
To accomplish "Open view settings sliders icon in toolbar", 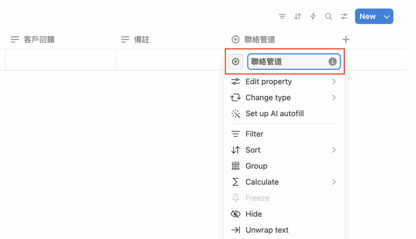I will click(x=344, y=17).
